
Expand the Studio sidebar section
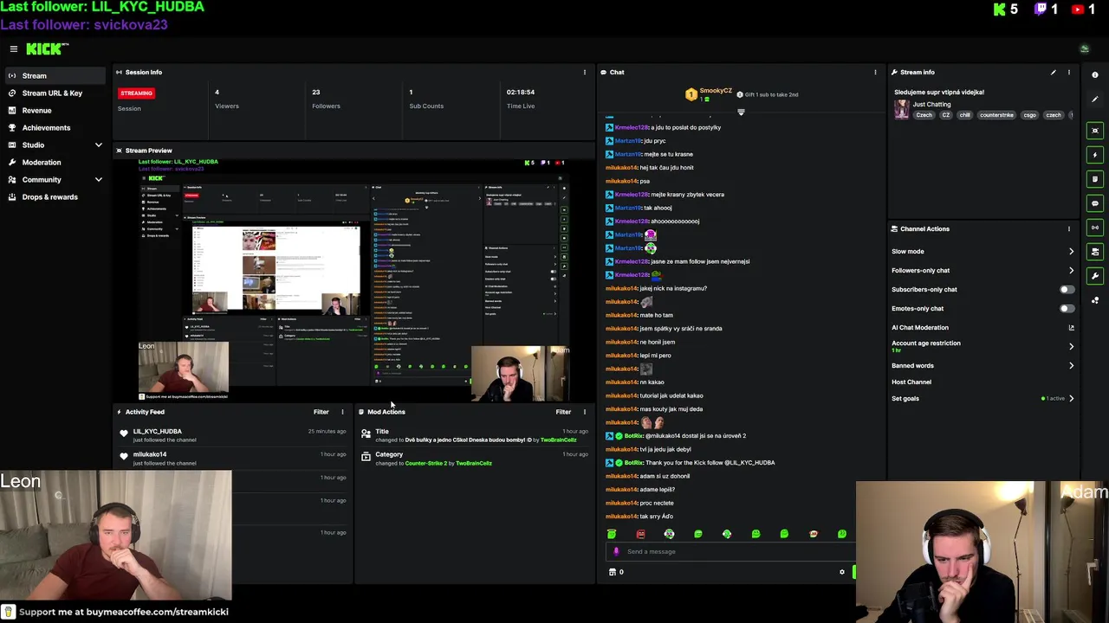(x=98, y=145)
